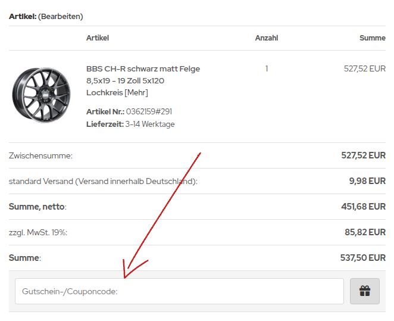The image size is (394, 321).
Task: Click the MwSt. 19% amount 85,82 EUR
Action: tap(365, 232)
